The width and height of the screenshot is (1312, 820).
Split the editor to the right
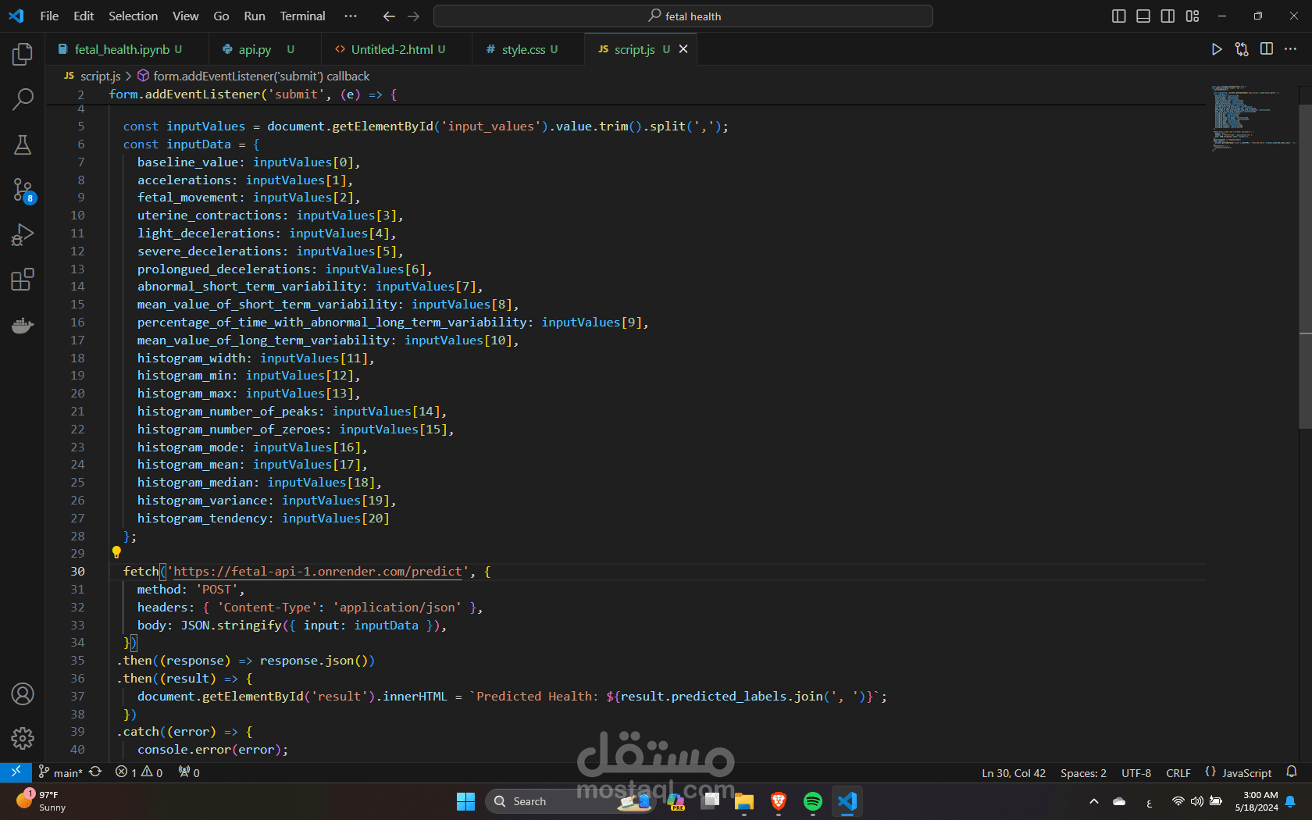[x=1267, y=49]
